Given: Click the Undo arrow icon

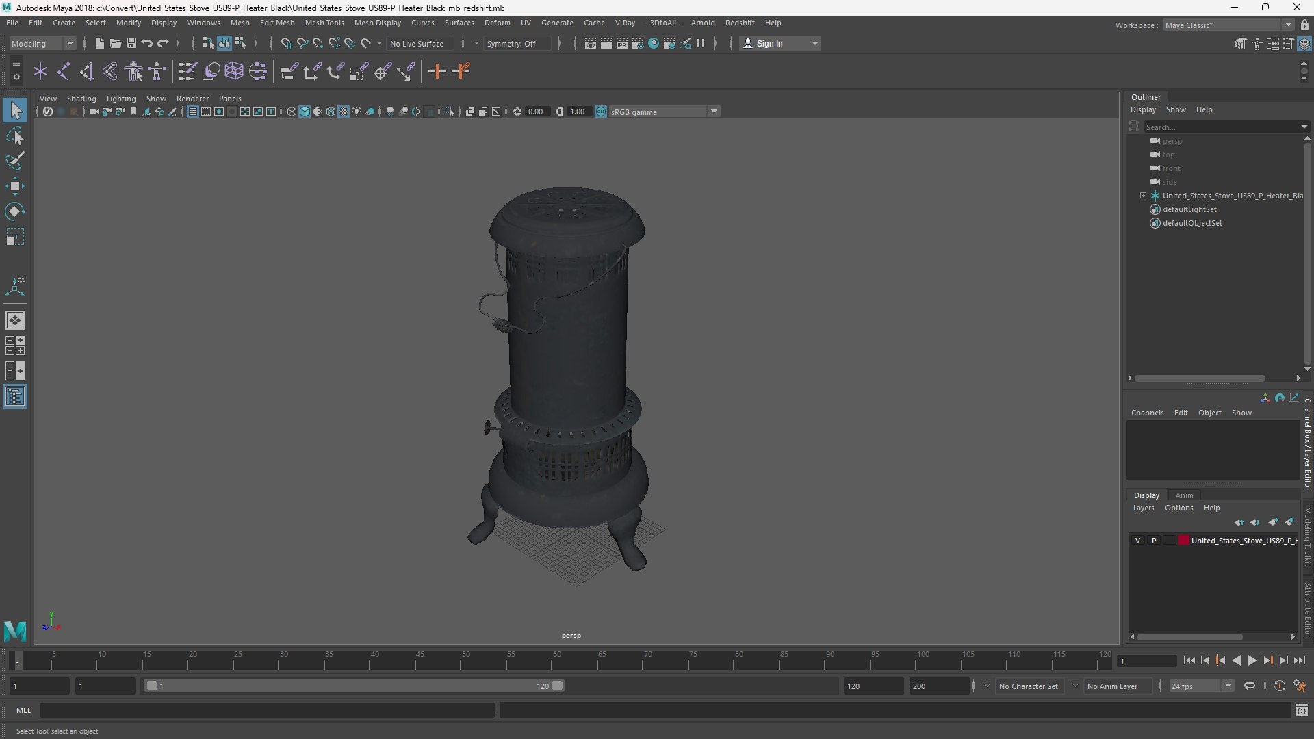Looking at the screenshot, I should (x=147, y=43).
